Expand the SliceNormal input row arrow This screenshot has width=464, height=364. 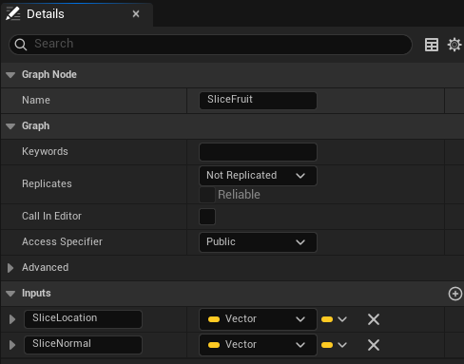[x=12, y=345]
